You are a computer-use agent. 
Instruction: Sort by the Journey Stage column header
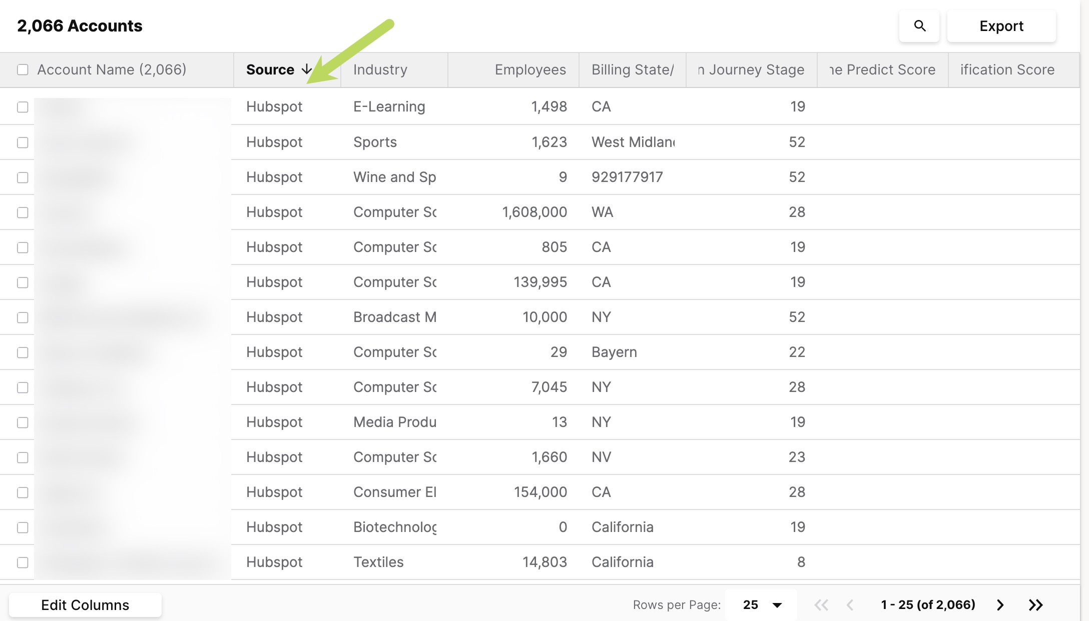click(751, 69)
